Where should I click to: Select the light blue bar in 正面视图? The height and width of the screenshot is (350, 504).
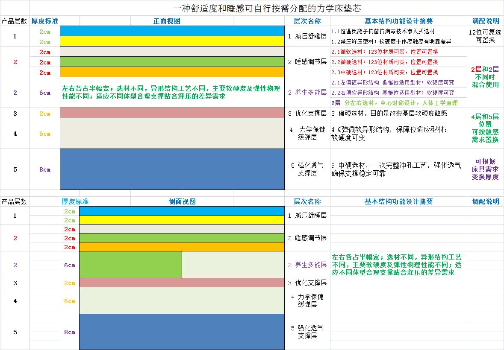point(172,31)
